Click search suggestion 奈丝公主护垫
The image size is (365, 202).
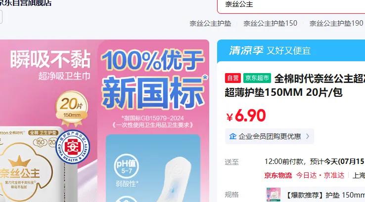(x=210, y=23)
